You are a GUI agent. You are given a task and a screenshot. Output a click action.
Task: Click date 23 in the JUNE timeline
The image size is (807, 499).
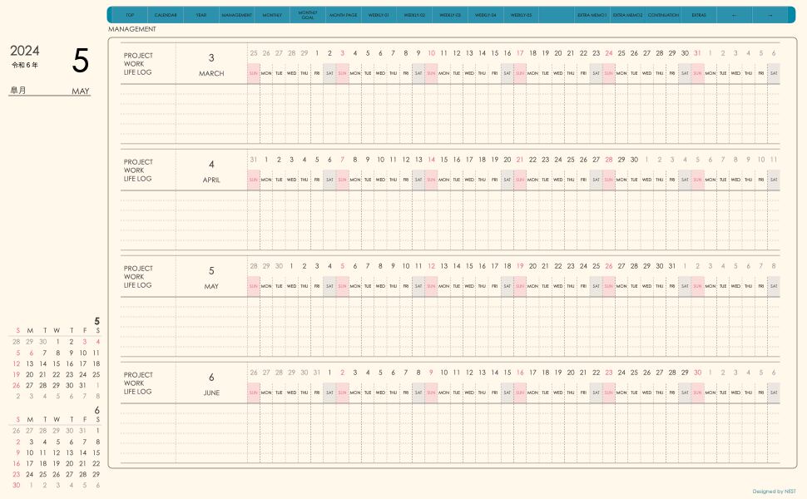tap(609, 373)
